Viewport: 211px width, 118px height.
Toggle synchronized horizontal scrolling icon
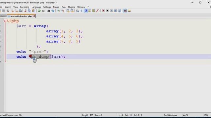click(72, 11)
